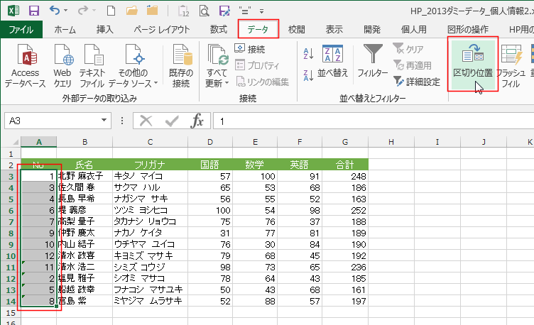Click the Name Box showing A3

coord(50,121)
